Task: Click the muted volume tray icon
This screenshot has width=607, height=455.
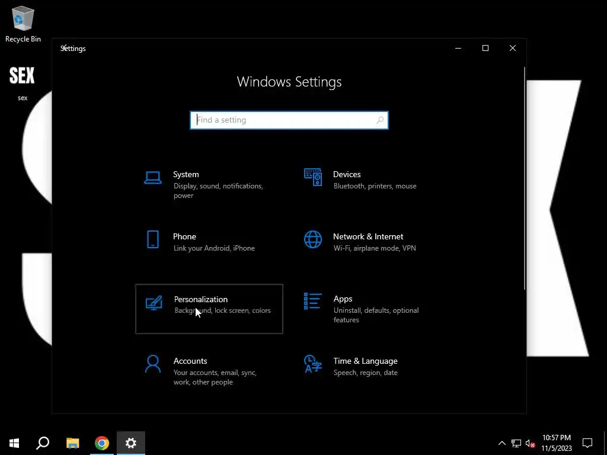Action: tap(531, 443)
